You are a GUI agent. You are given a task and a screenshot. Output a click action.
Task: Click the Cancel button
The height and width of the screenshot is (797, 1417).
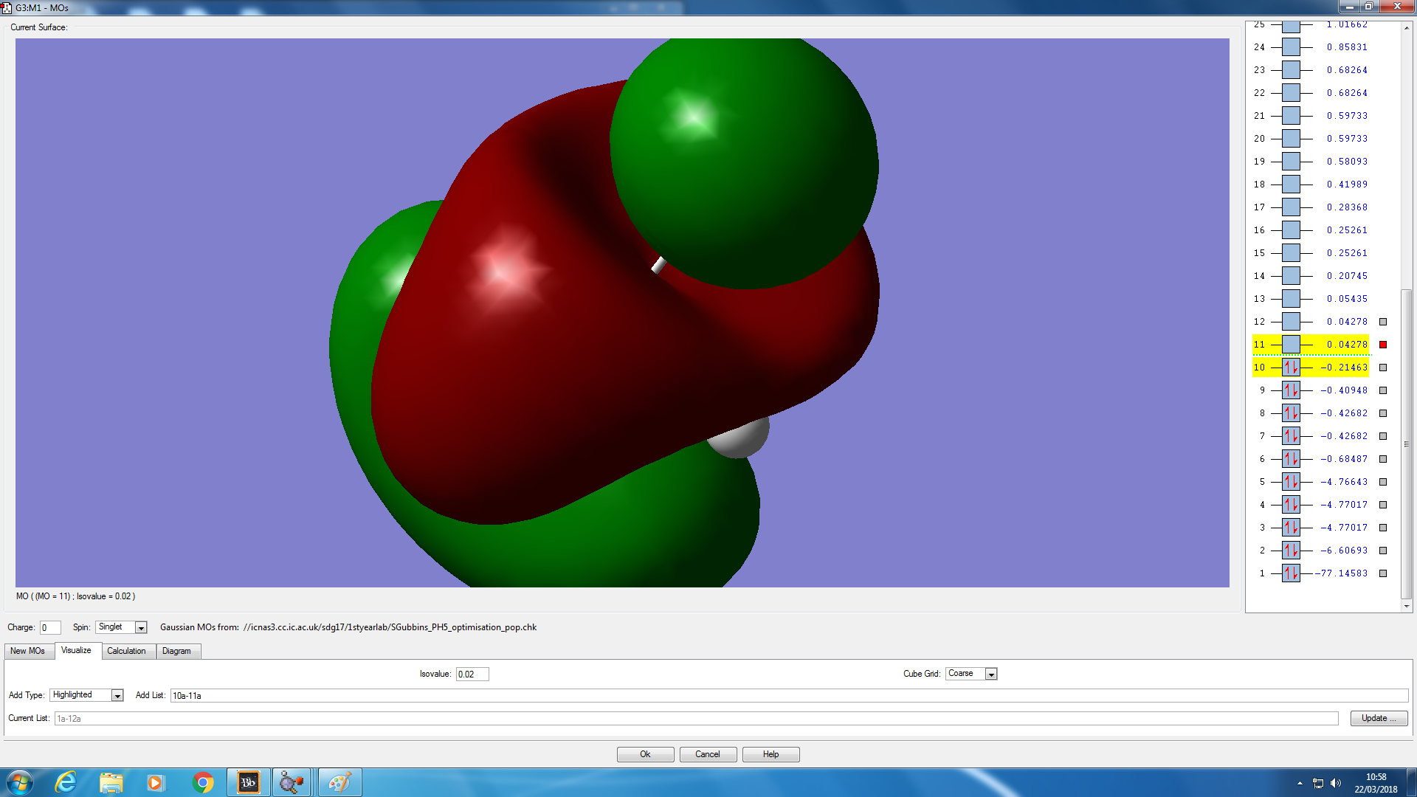coord(707,754)
